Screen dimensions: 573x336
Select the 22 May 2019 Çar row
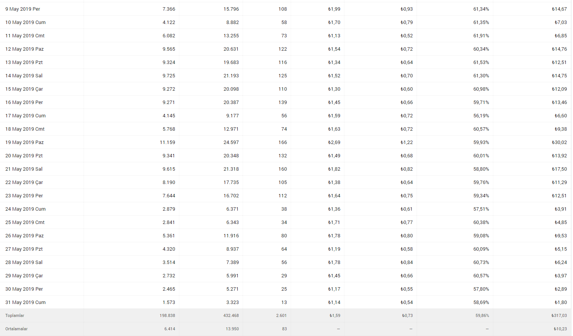point(286,182)
